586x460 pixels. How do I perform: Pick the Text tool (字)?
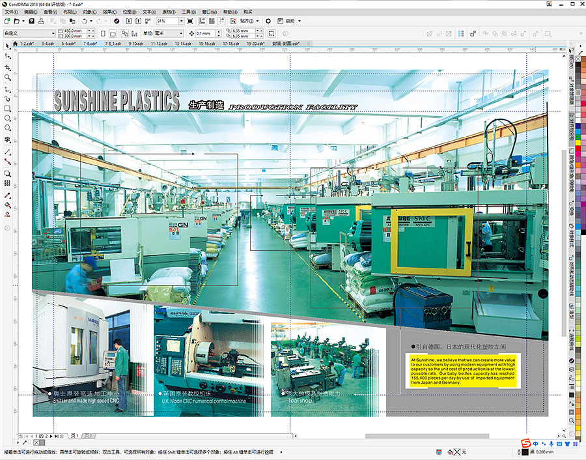7,139
